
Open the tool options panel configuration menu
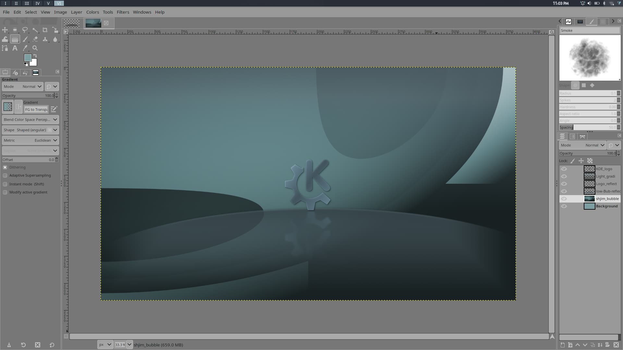click(x=57, y=72)
